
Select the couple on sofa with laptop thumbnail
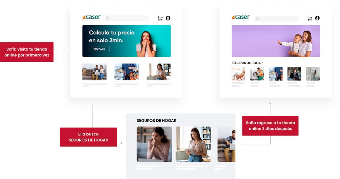[x=94, y=72]
